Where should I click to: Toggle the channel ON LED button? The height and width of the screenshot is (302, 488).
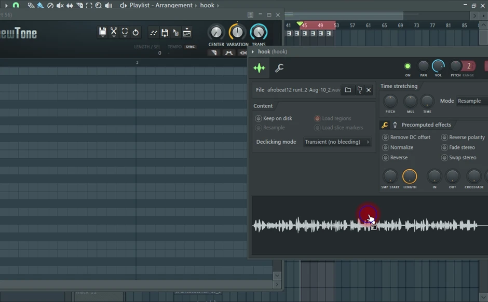408,66
